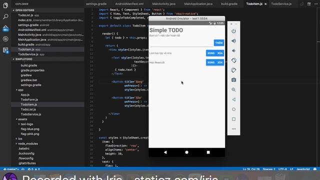Split the editor with split icon
The image size is (320, 180).
[309, 4]
